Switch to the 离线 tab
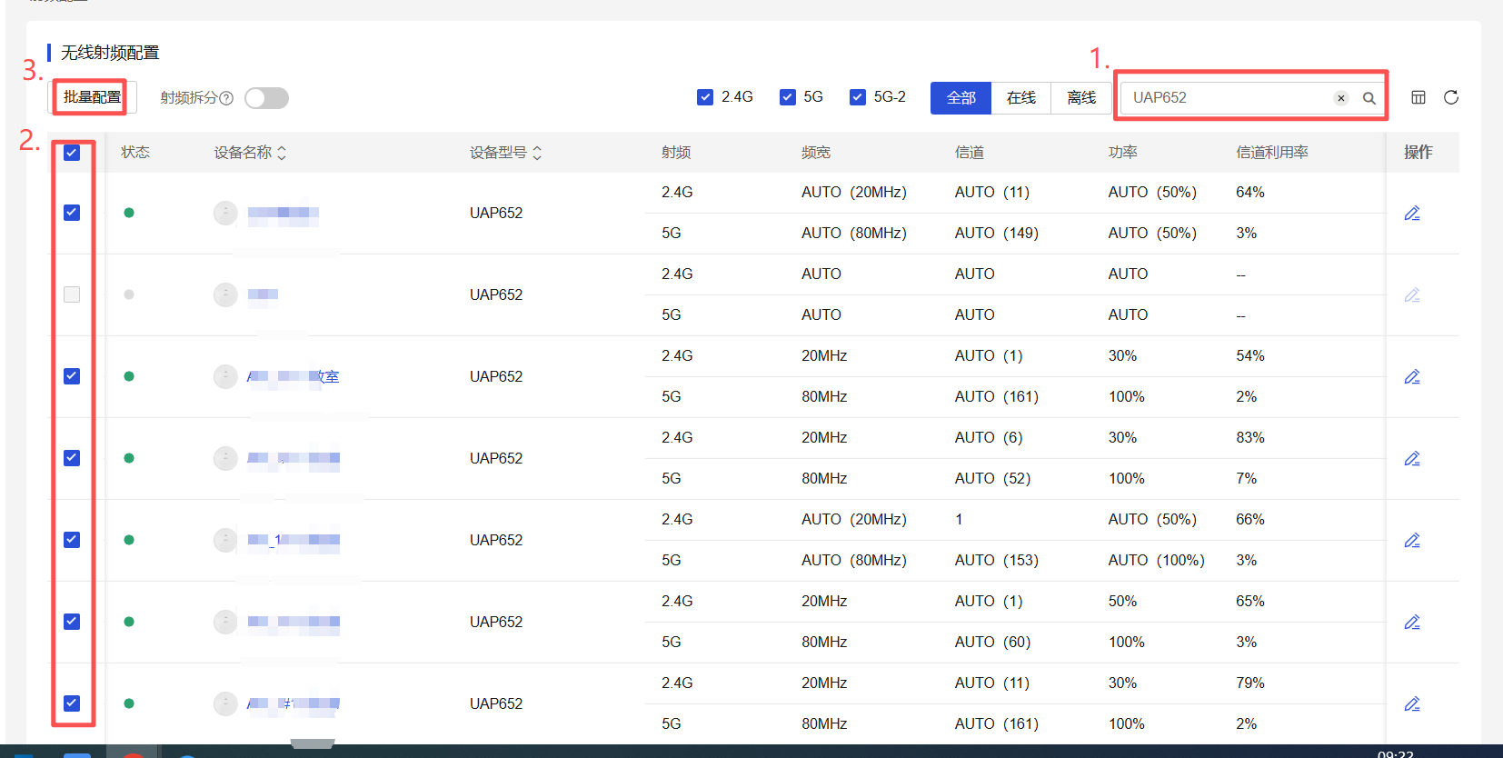This screenshot has height=758, width=1503. pyautogui.click(x=1080, y=98)
